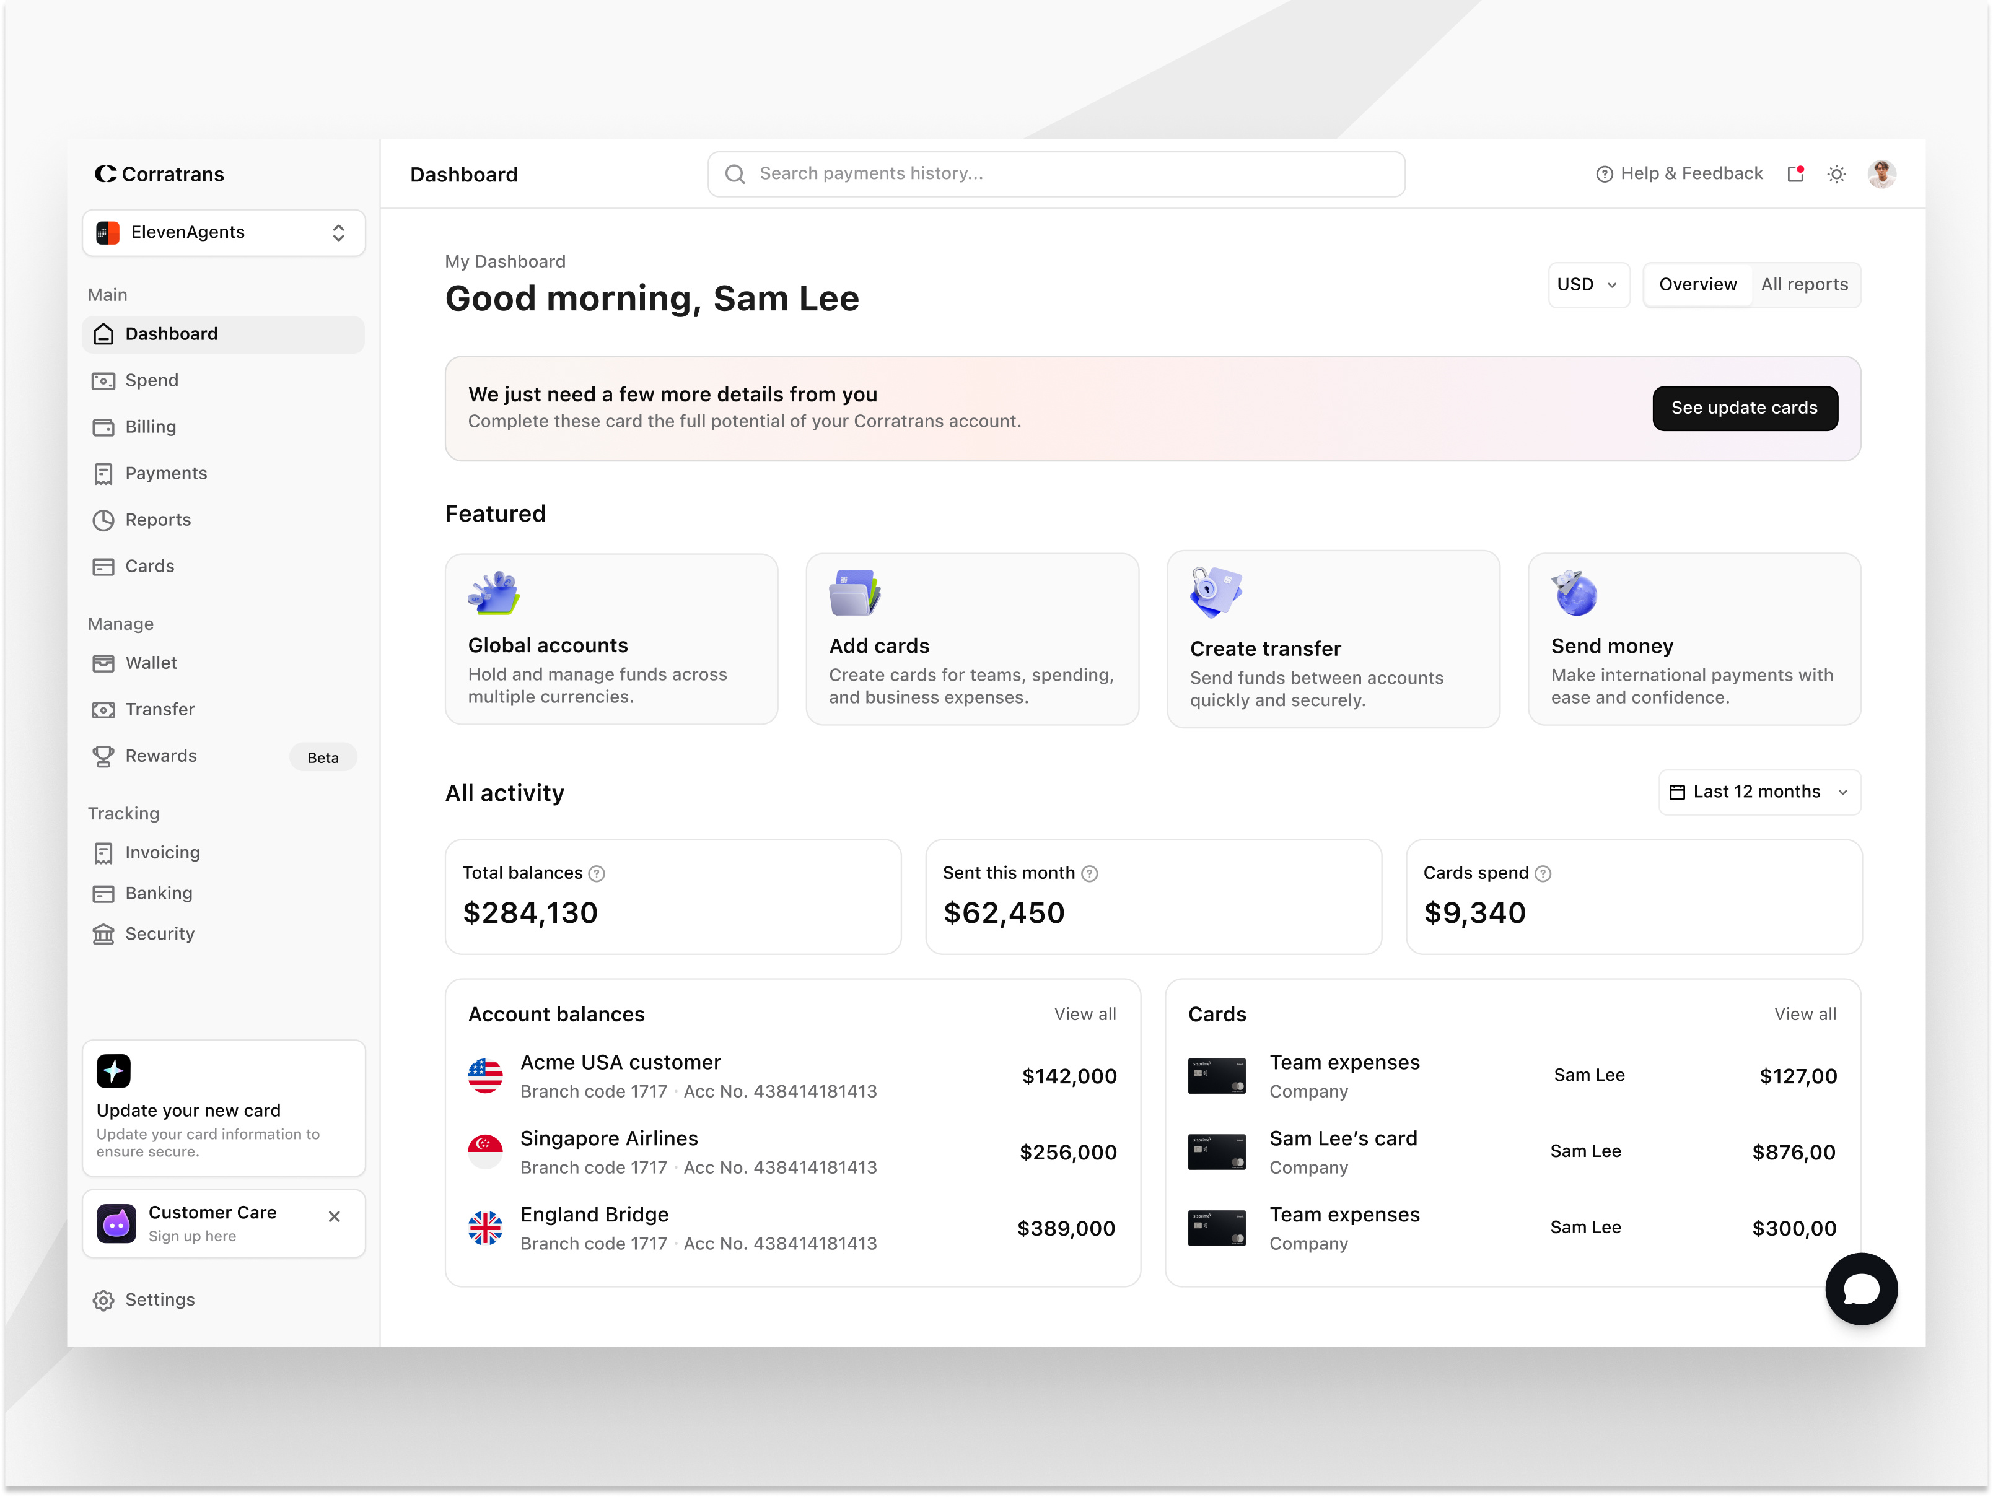Click the Cards spend info icon
1993x1497 pixels.
[1543, 874]
